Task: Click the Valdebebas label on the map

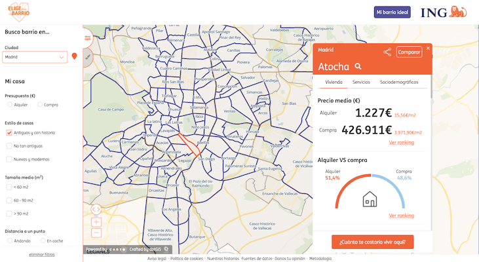Action: pos(280,30)
